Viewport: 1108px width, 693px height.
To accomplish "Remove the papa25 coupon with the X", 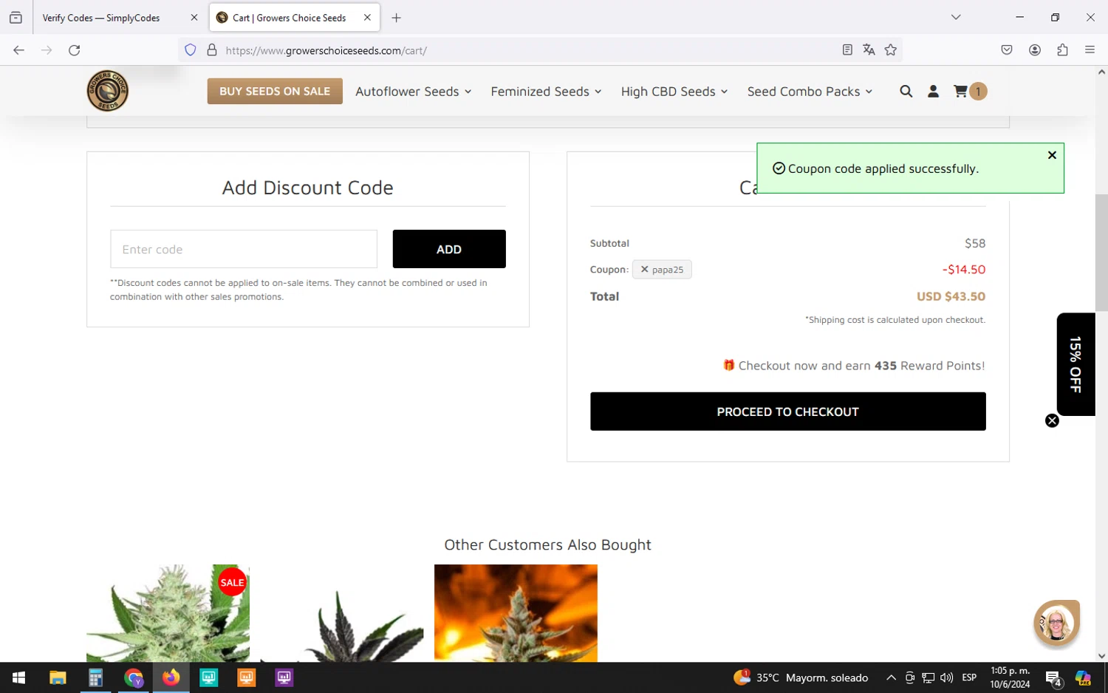I will click(644, 270).
